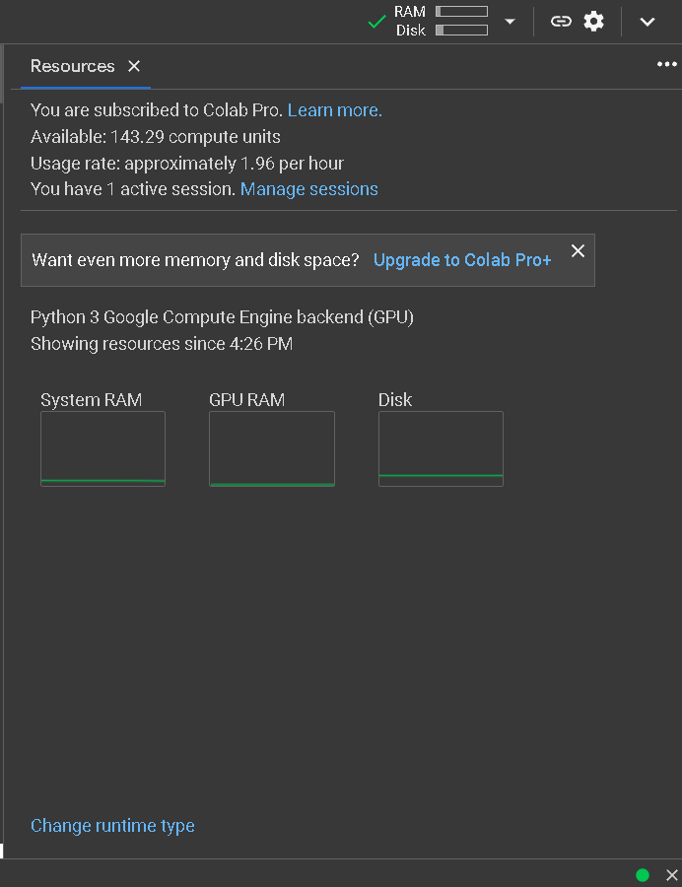
Task: Click the share link chain icon
Action: (x=561, y=22)
